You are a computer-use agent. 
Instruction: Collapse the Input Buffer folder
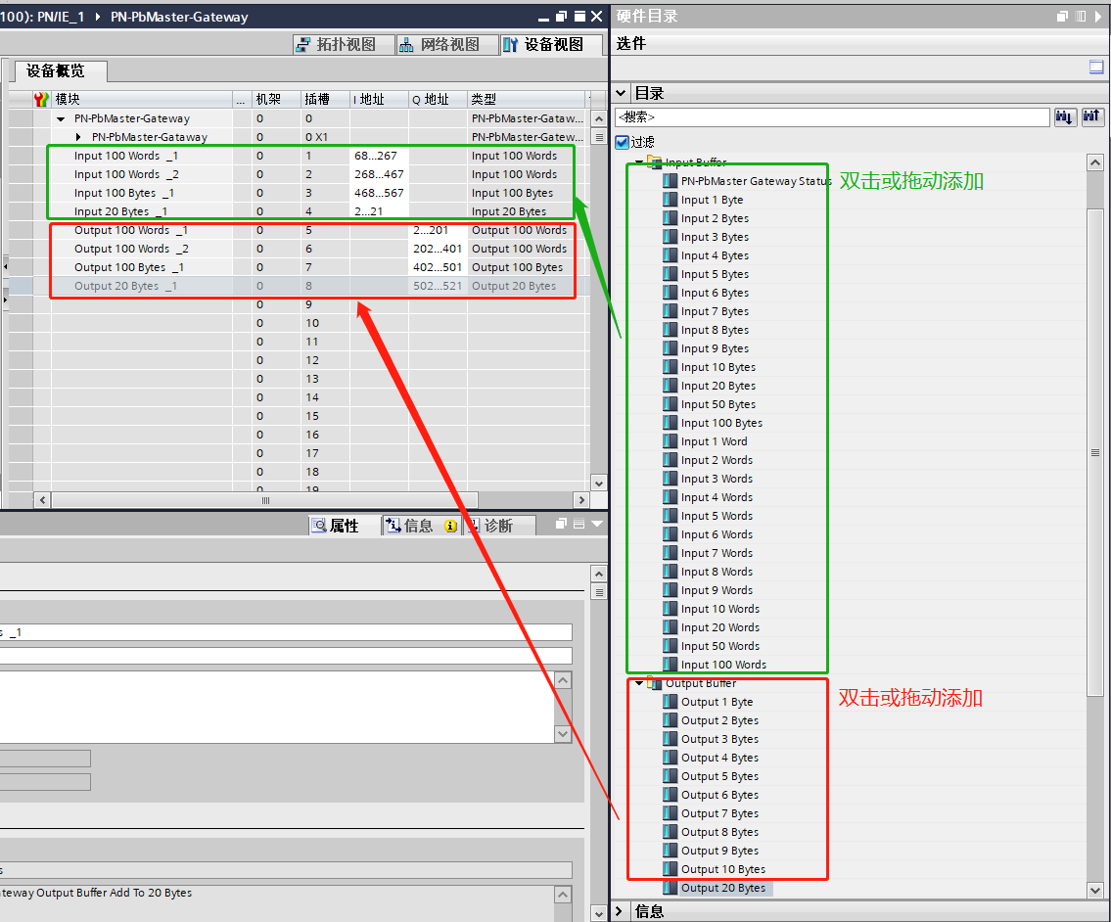point(640,162)
